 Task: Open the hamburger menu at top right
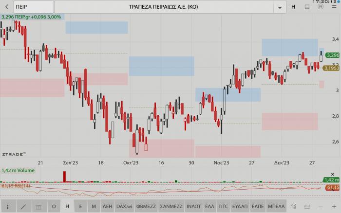click(333, 7)
